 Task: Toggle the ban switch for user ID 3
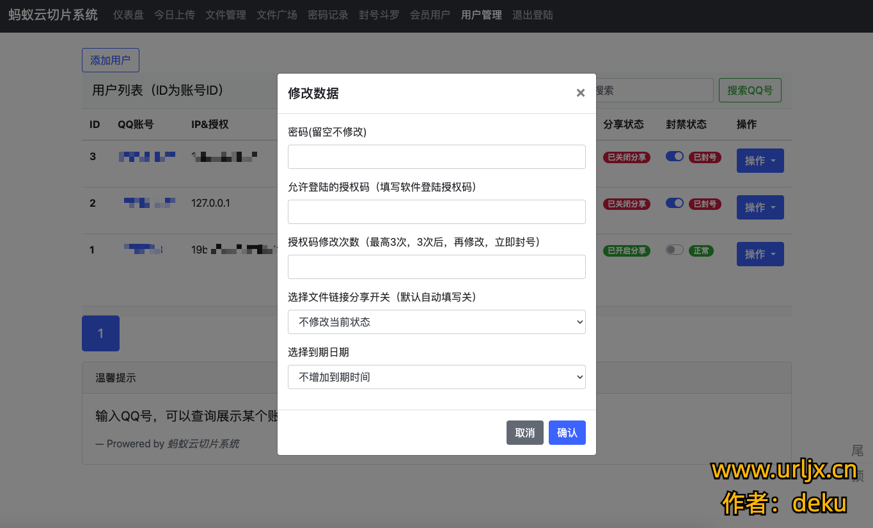coord(675,156)
